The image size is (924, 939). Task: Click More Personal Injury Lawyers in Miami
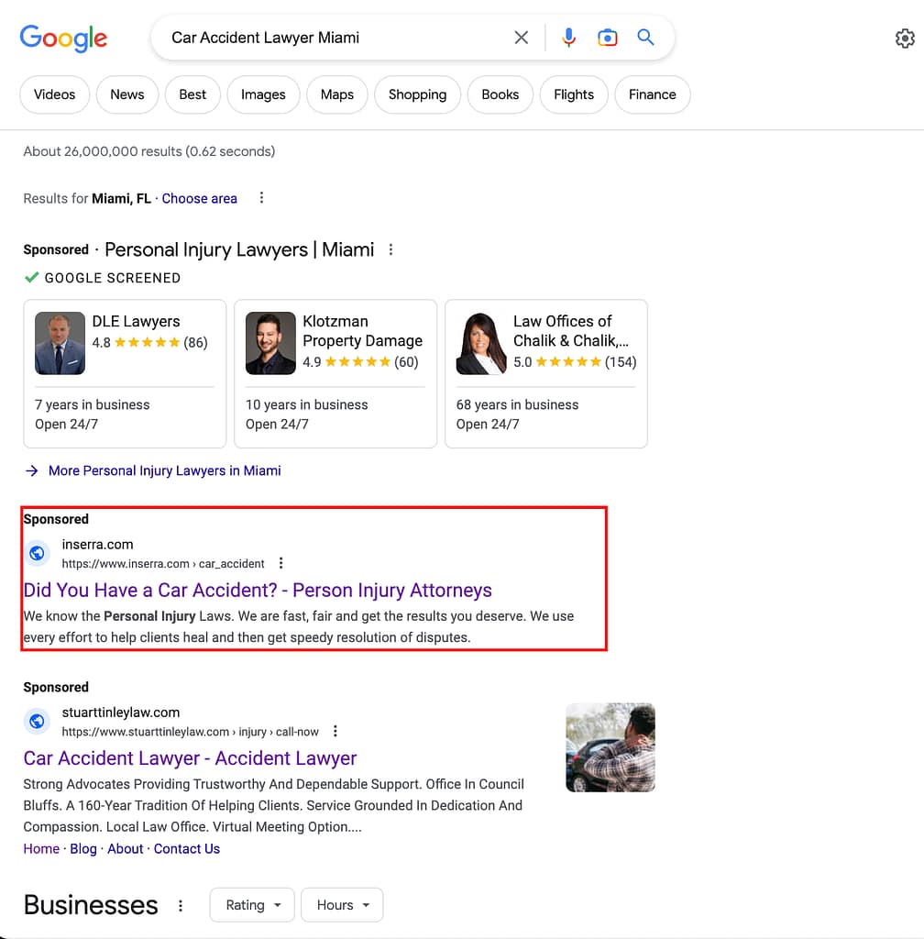165,470
